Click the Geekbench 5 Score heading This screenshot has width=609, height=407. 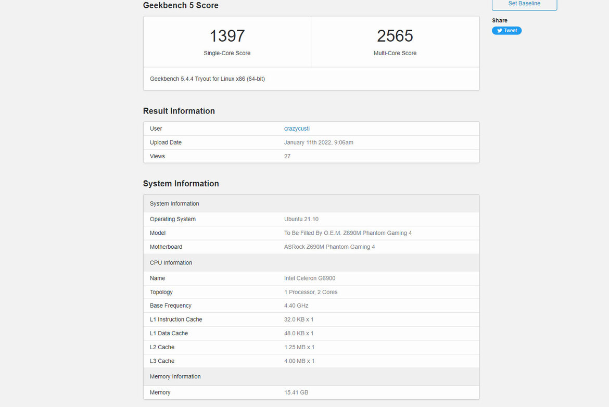pyautogui.click(x=181, y=5)
